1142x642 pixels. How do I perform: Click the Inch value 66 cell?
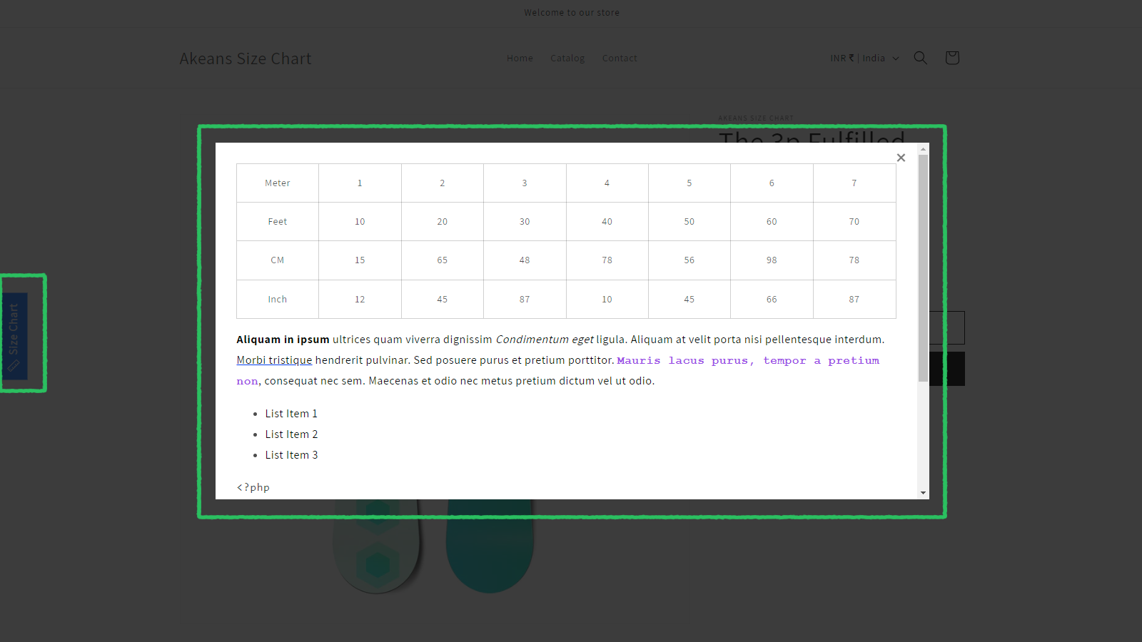(772, 300)
